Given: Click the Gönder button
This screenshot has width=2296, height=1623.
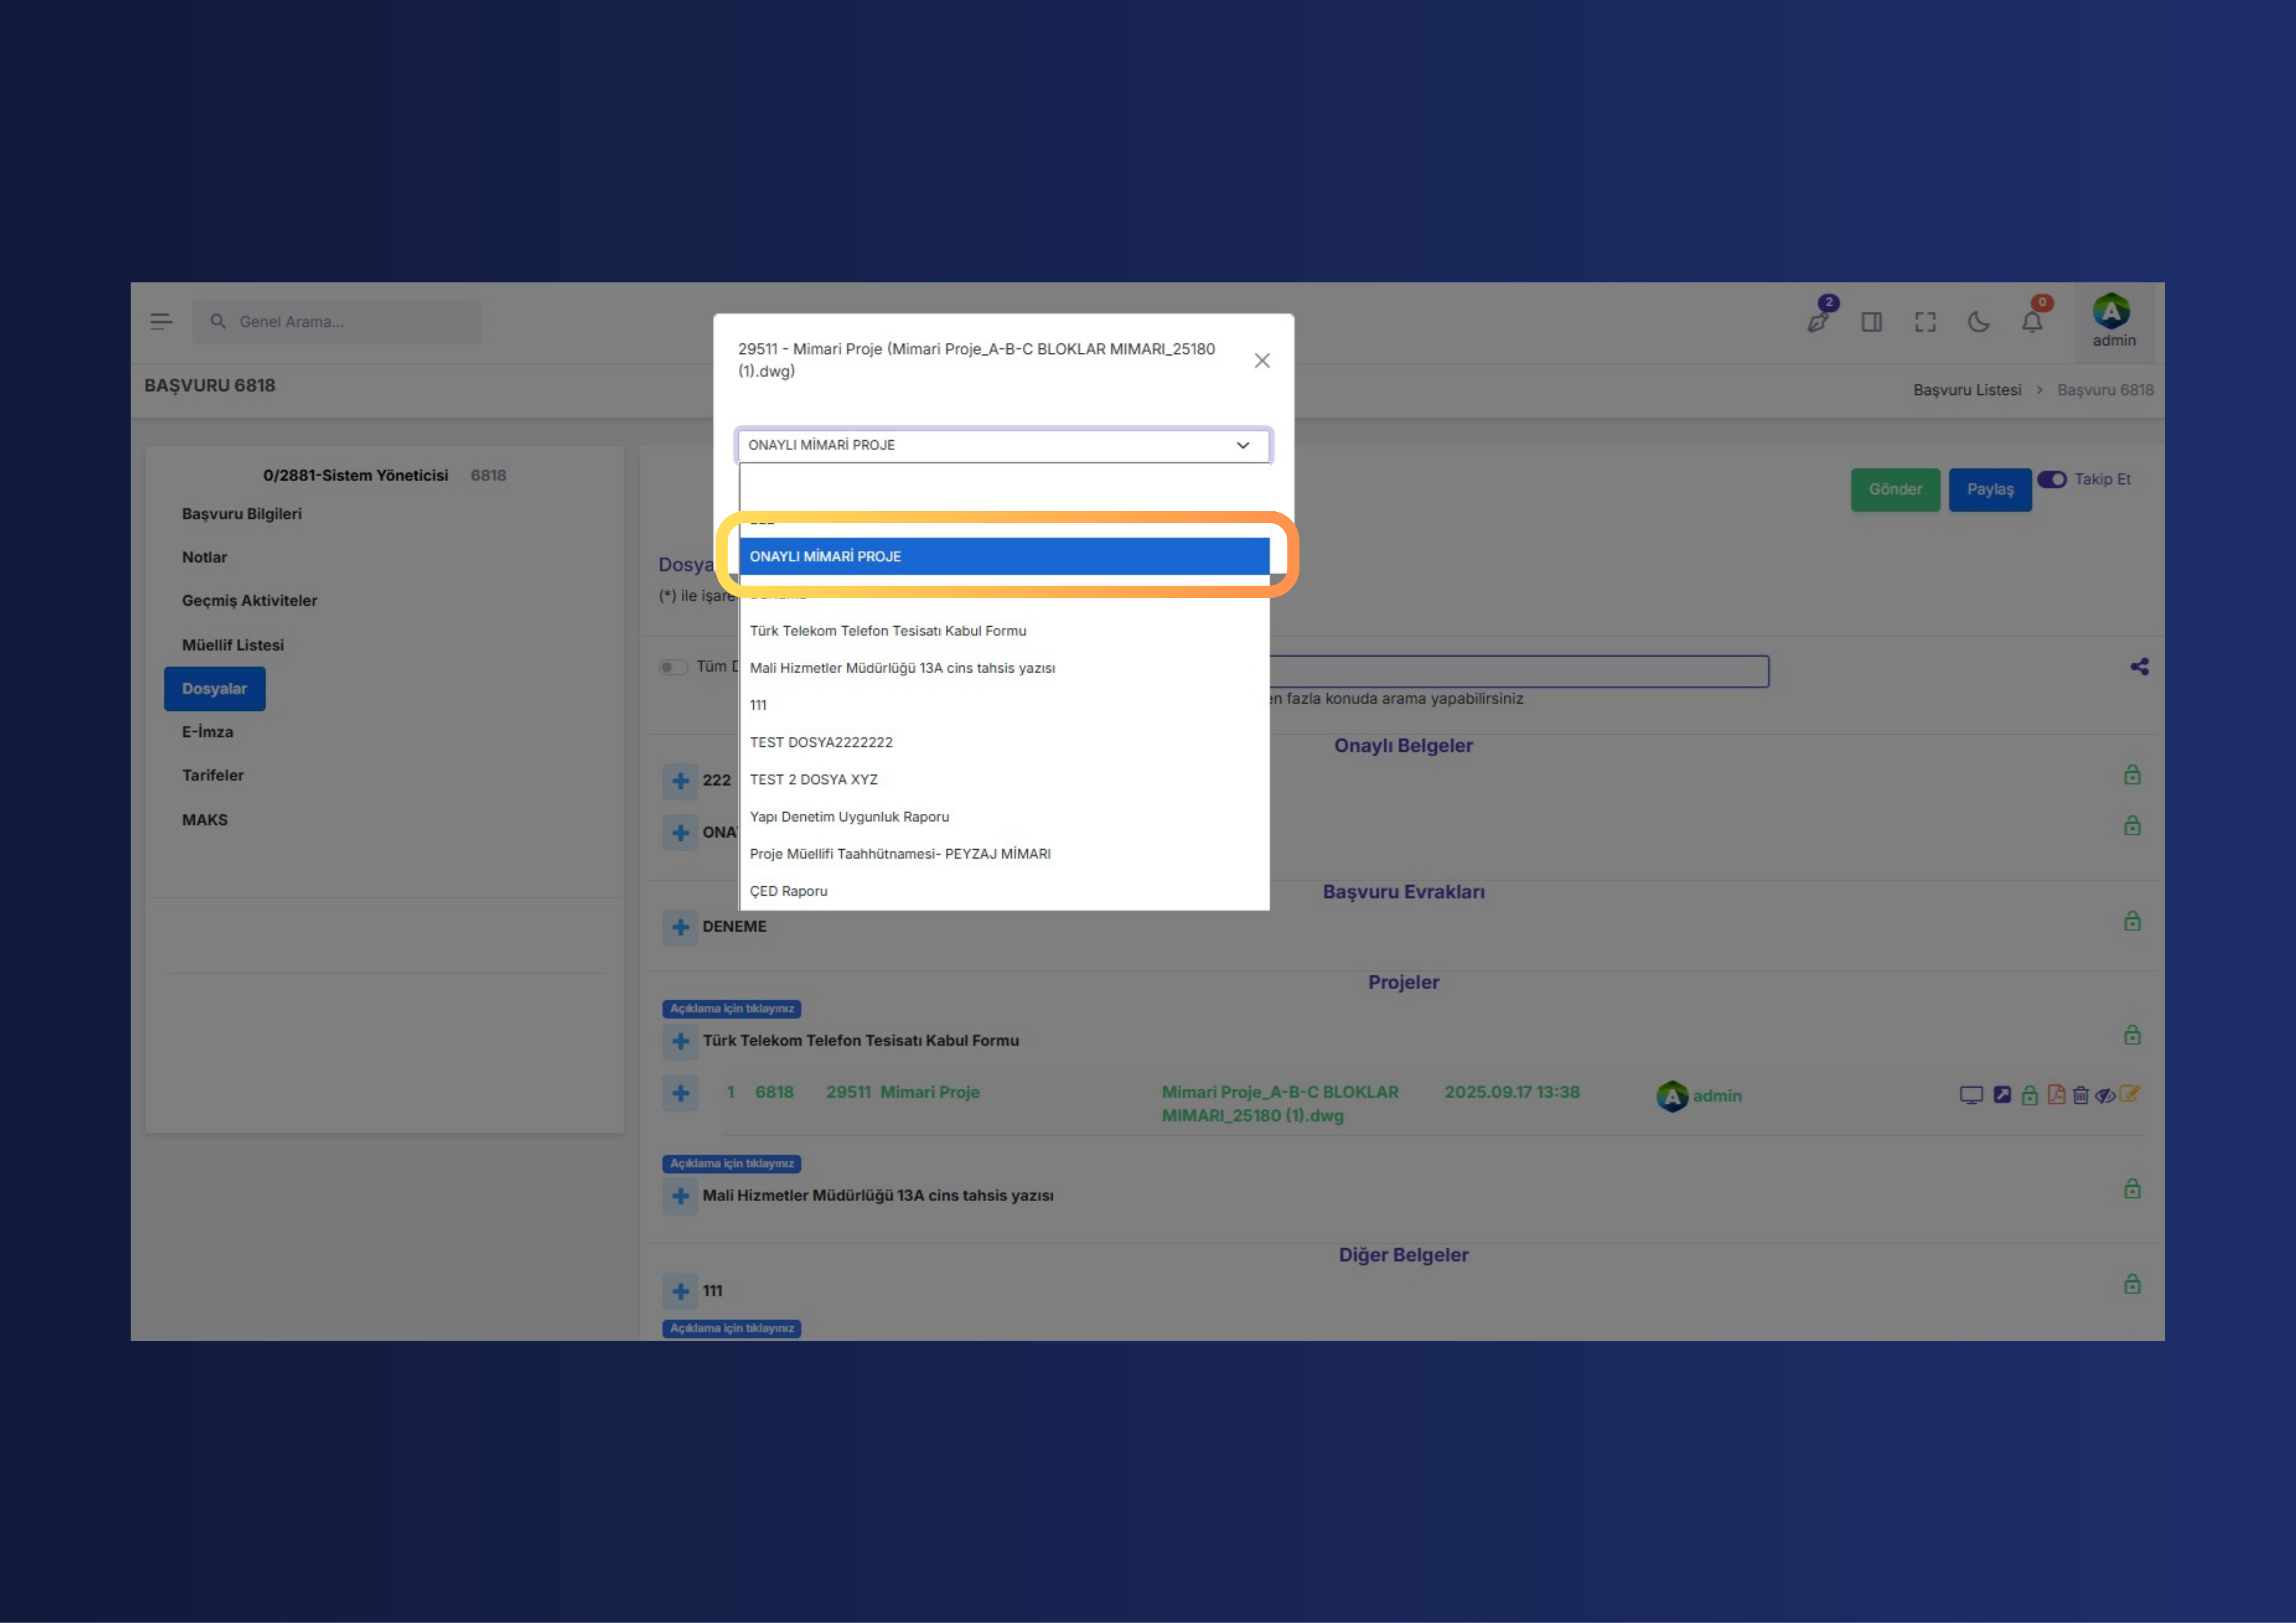Looking at the screenshot, I should coord(1895,490).
